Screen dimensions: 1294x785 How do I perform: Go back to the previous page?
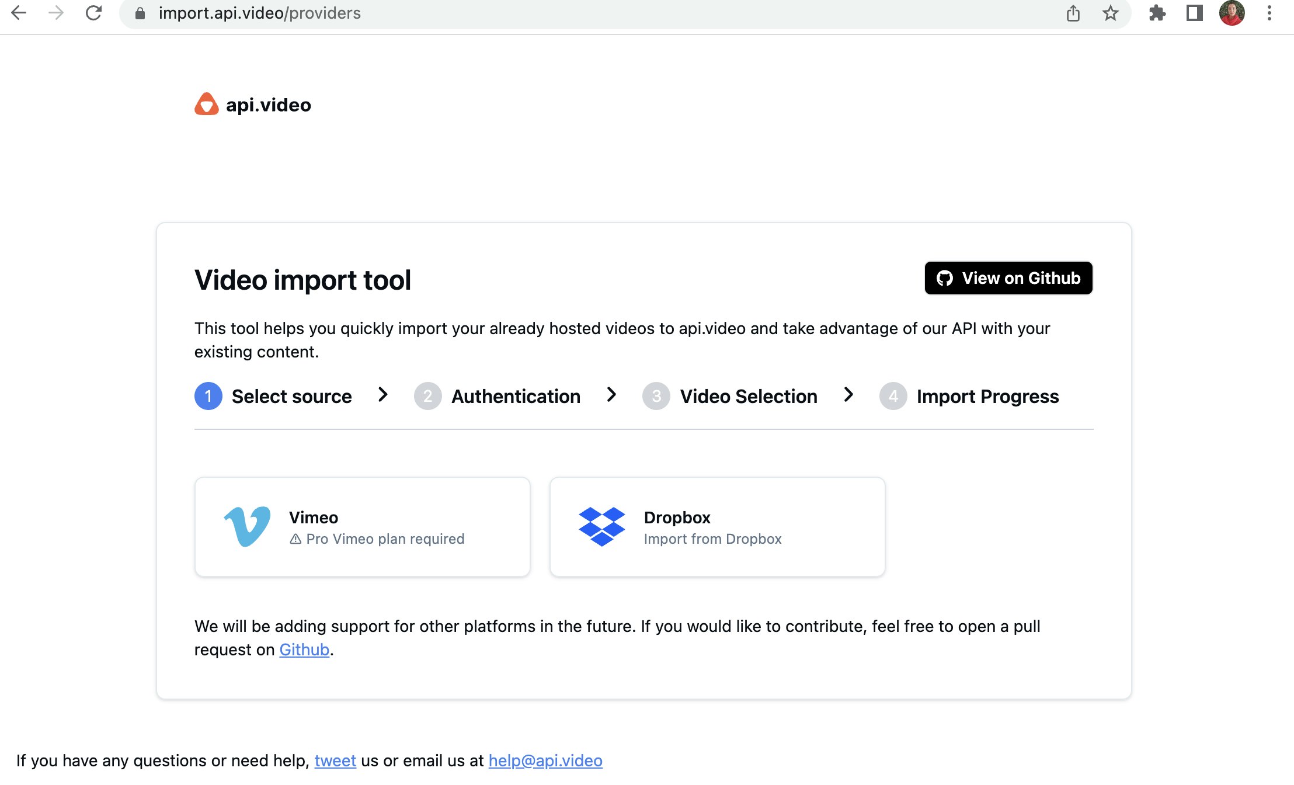coord(19,13)
